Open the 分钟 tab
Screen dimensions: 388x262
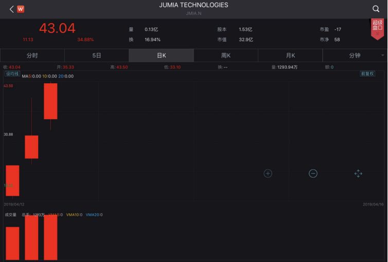(x=355, y=55)
